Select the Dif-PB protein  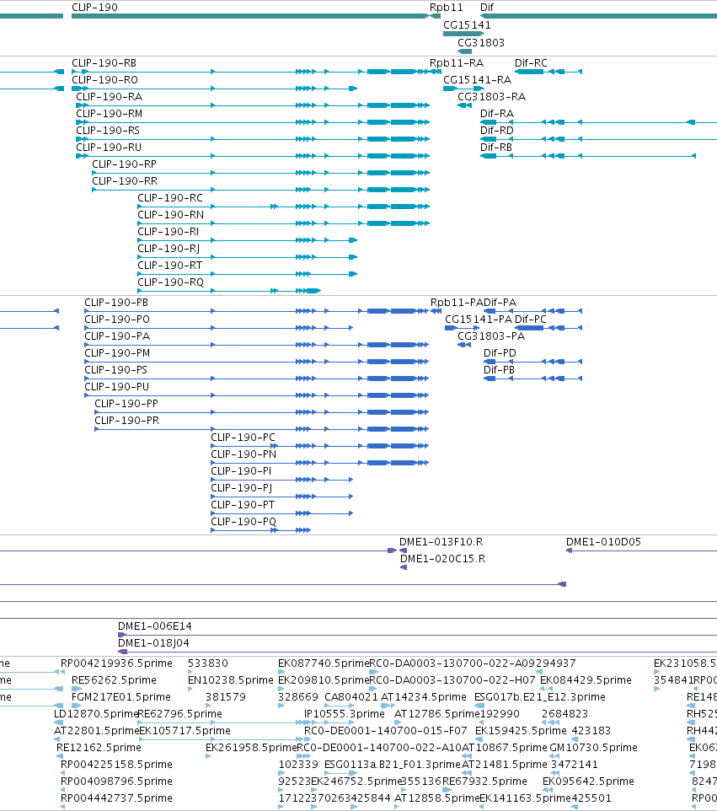coord(533,379)
